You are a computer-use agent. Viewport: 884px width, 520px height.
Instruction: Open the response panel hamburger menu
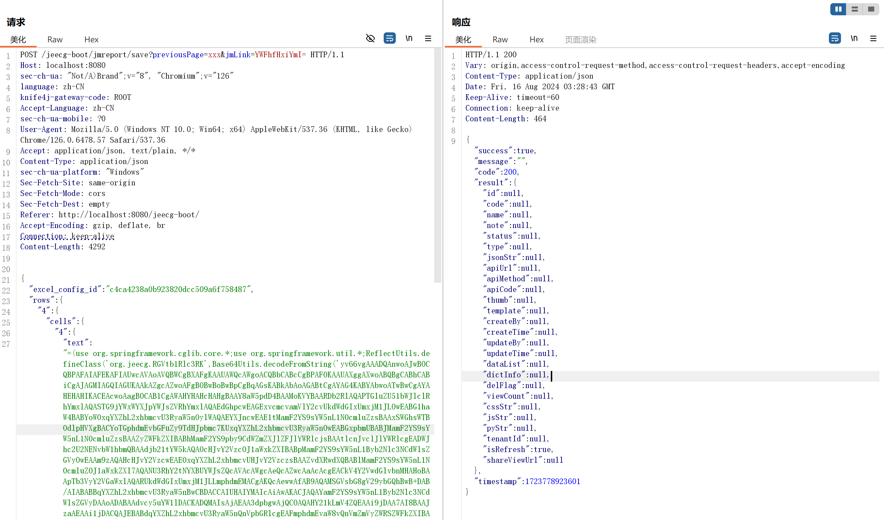click(873, 38)
